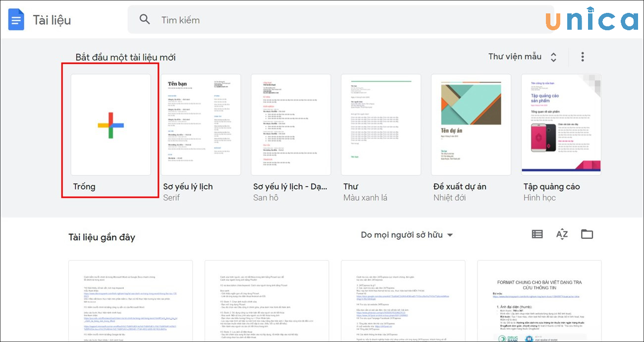Open the 'Sơ yếu lý lịch' Serif template
The image size is (644, 342).
click(x=201, y=124)
